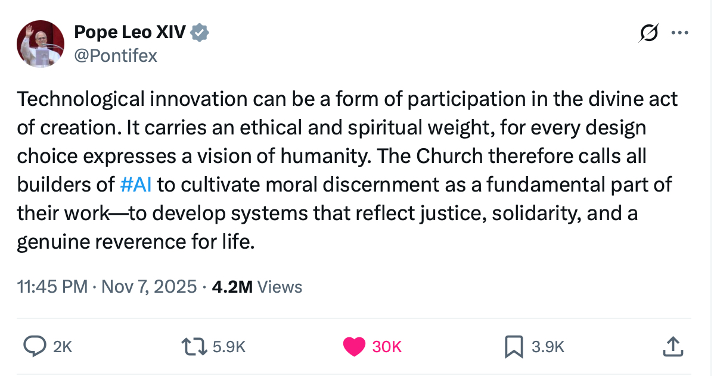Open the three-dot more options menu

(x=679, y=33)
